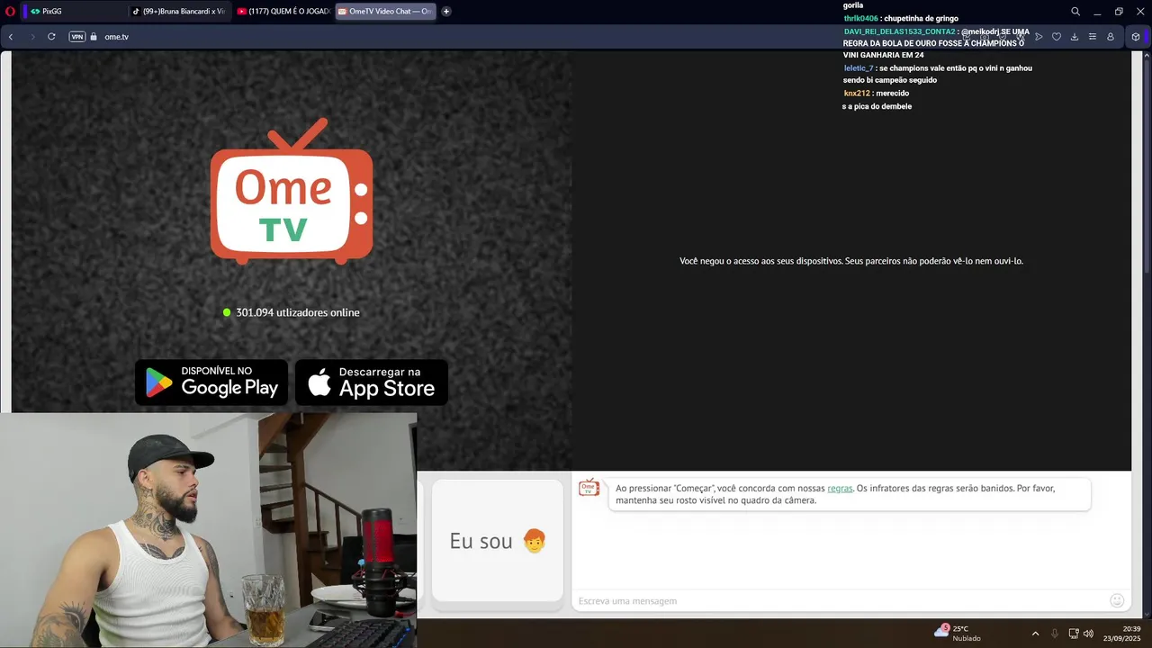Click the Eu sou gender selector
The width and height of the screenshot is (1152, 648).
498,540
